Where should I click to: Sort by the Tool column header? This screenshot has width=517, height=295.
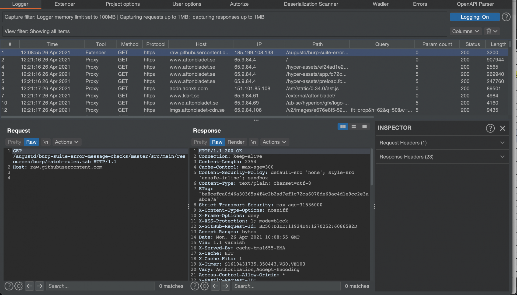tap(100, 44)
